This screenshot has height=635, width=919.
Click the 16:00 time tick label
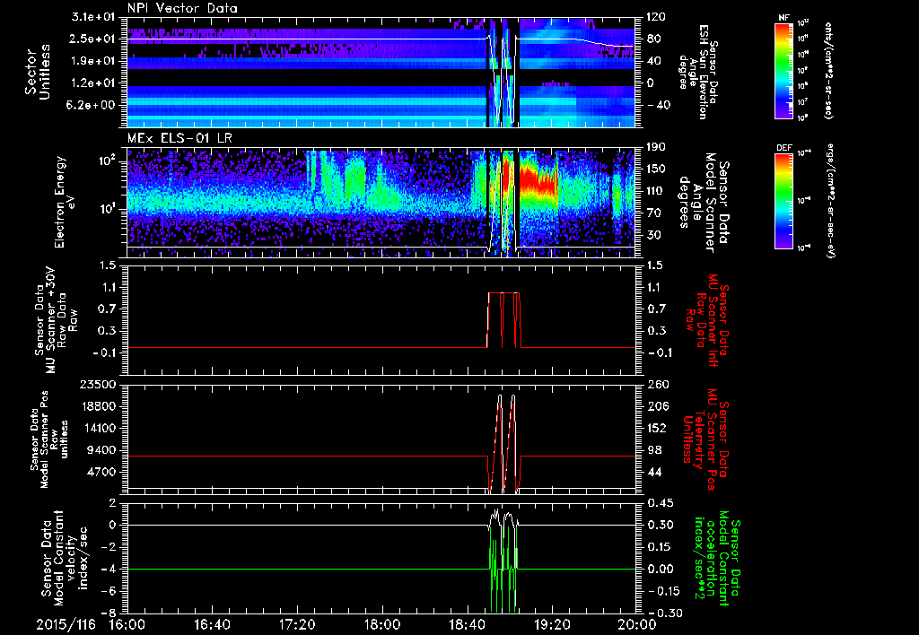click(x=127, y=624)
